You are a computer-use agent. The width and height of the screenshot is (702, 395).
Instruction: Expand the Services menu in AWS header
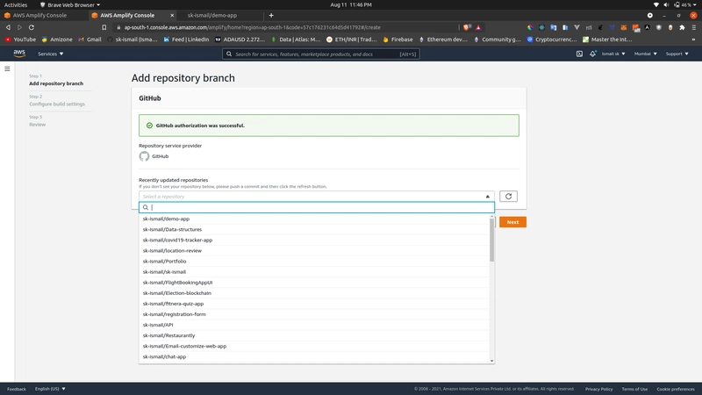coord(50,54)
